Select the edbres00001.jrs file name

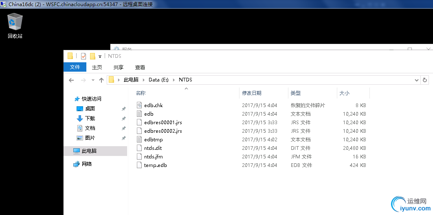click(x=163, y=122)
